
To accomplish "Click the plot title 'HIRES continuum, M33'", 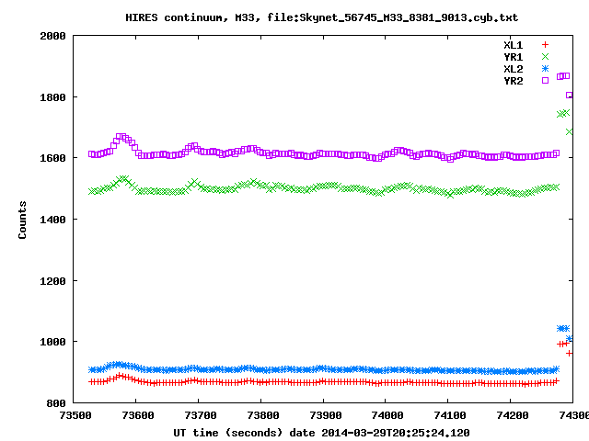I will click(192, 17).
